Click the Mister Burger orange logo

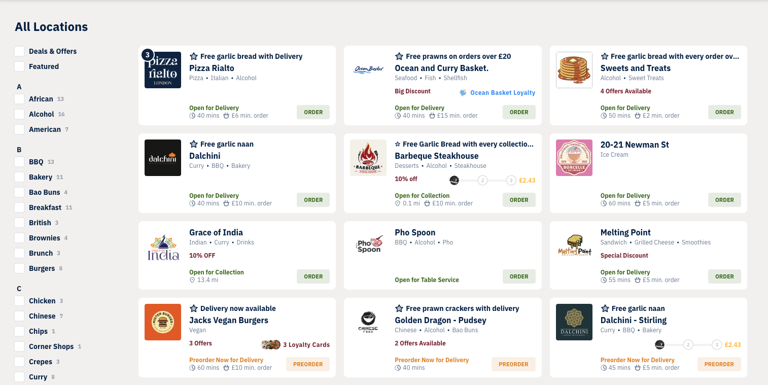click(163, 322)
